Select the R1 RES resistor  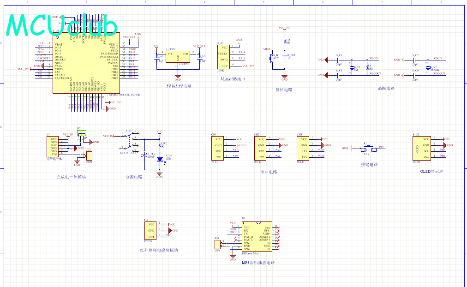click(367, 67)
